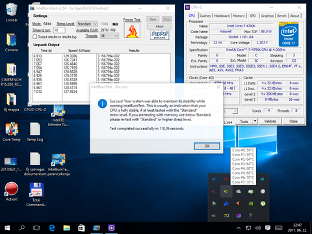Click the Validate button in CPU-Z

(x=270, y=122)
